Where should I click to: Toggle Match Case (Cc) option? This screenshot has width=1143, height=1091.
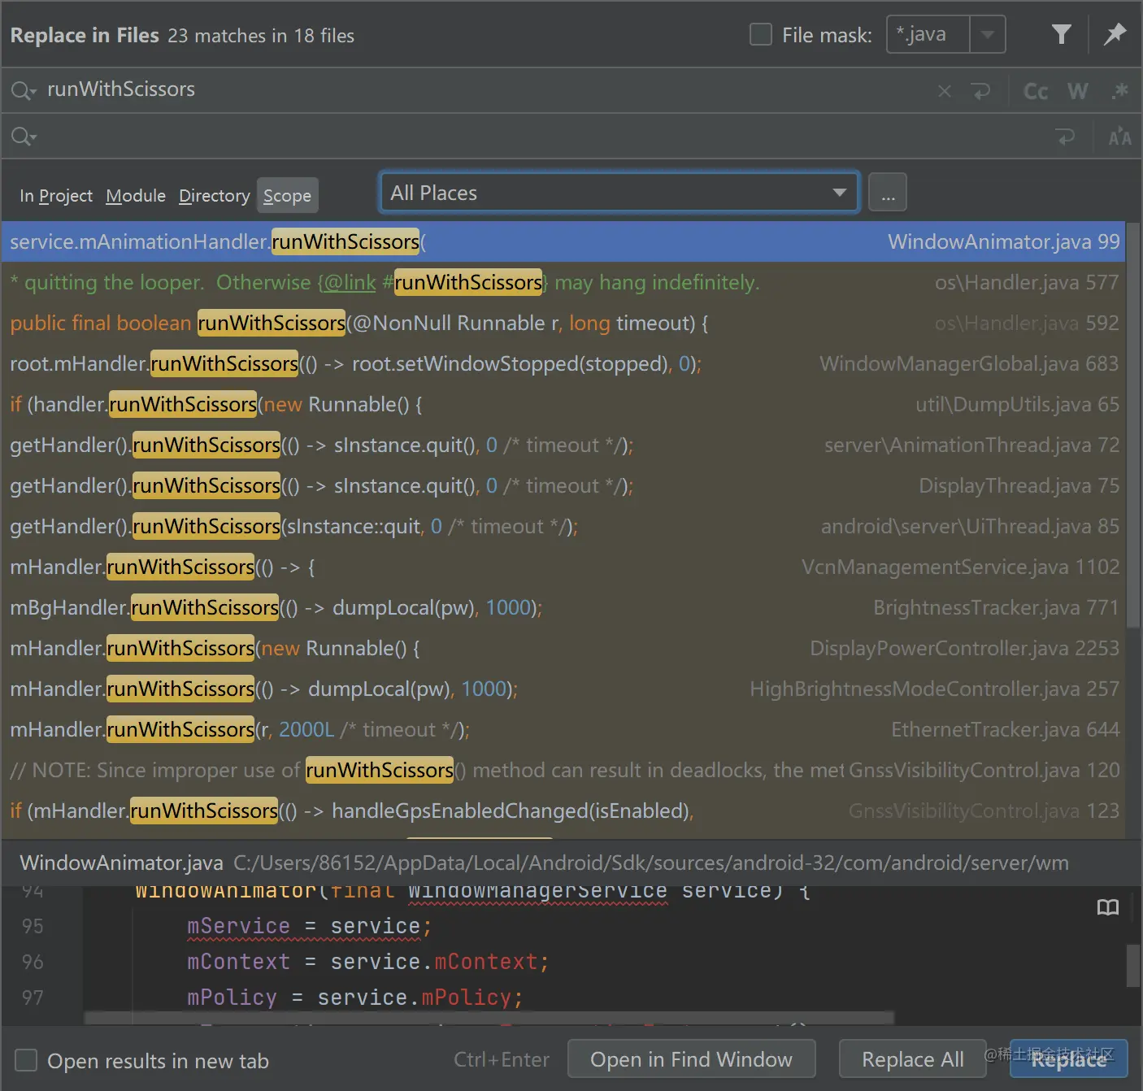[x=1036, y=91]
